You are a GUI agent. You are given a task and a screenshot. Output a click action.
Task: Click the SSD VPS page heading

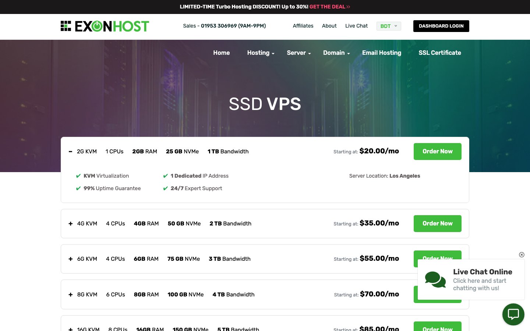pyautogui.click(x=265, y=104)
